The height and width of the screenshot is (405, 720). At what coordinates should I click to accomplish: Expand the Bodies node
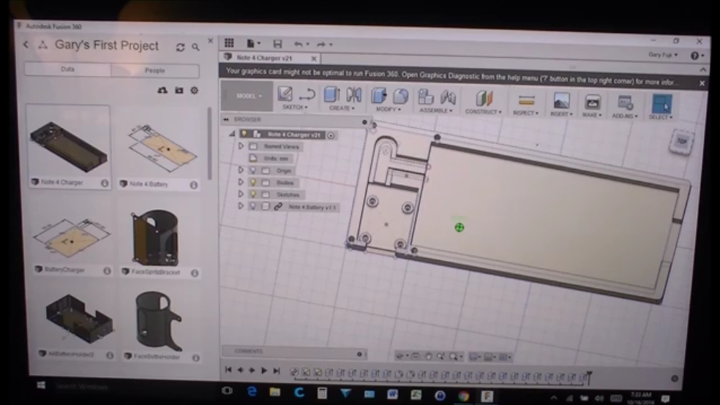click(241, 182)
